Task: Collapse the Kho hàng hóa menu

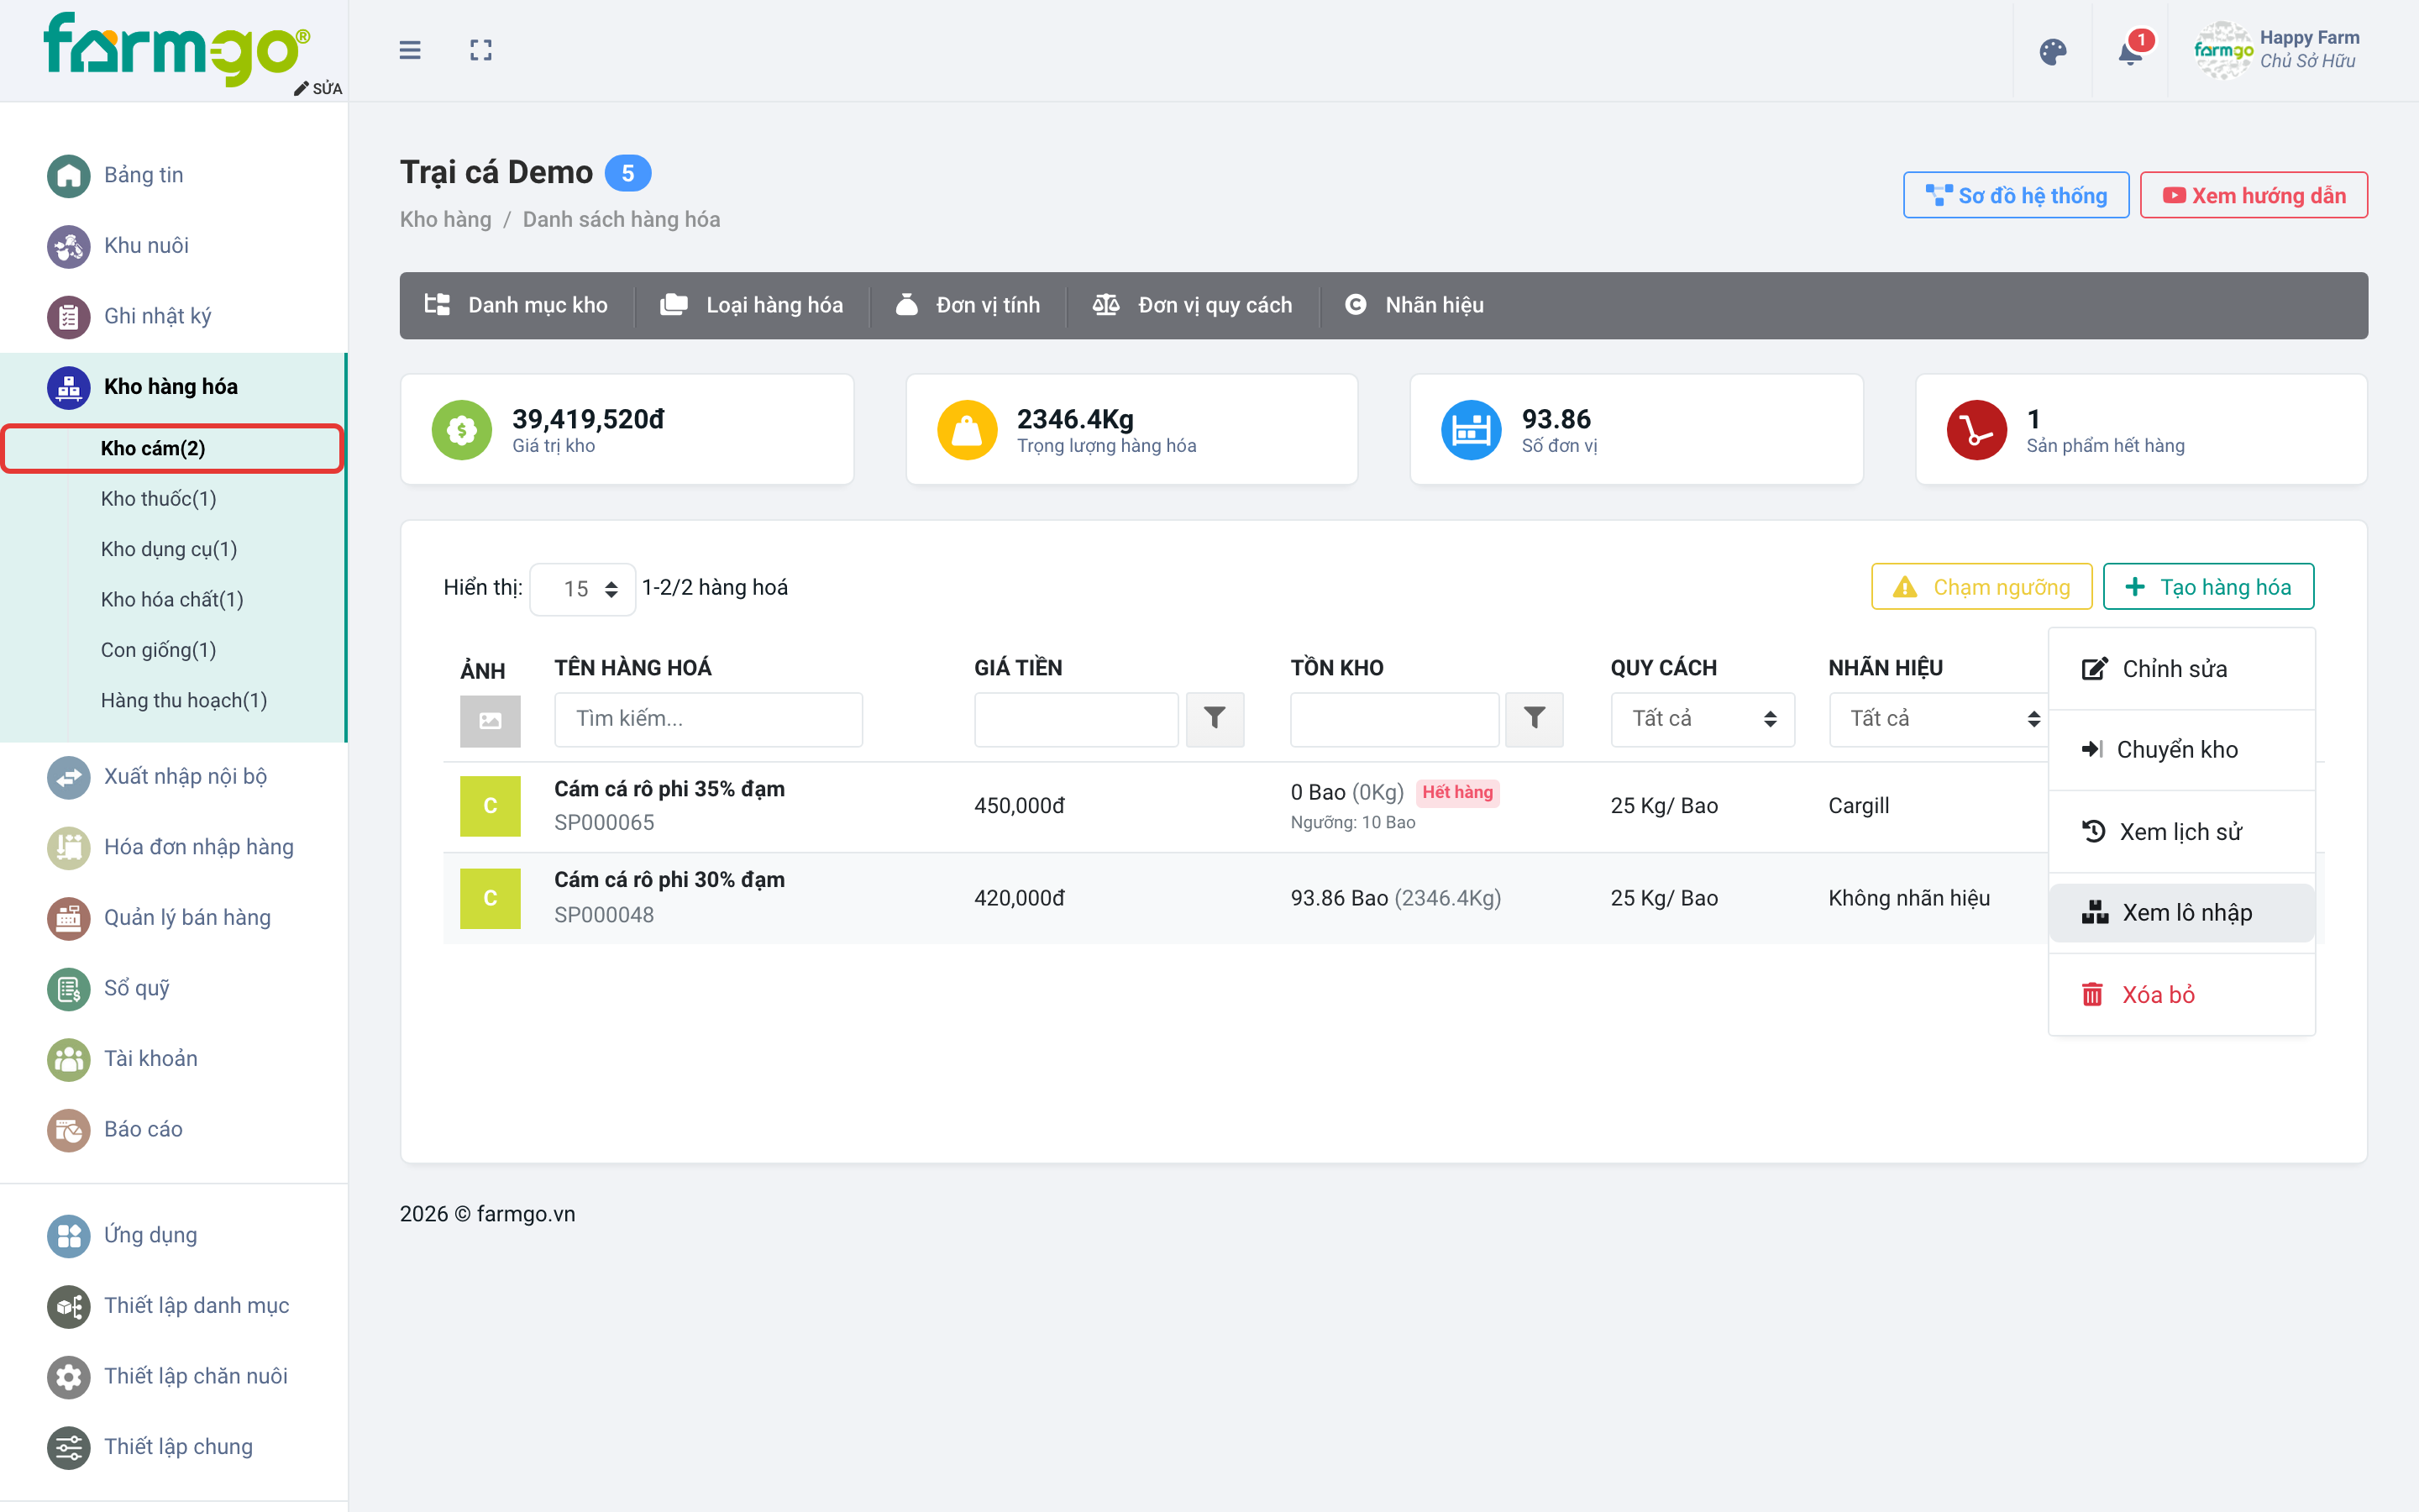Action: pos(173,387)
